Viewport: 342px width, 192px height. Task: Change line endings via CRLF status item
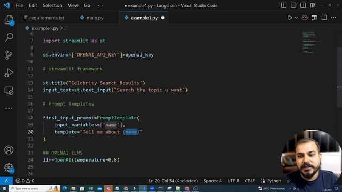tap(250, 181)
